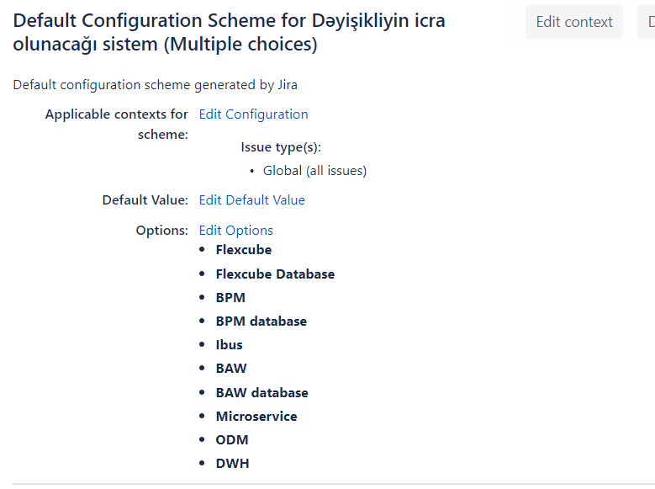Select the Flexcube Database option text
The height and width of the screenshot is (489, 655).
275,274
